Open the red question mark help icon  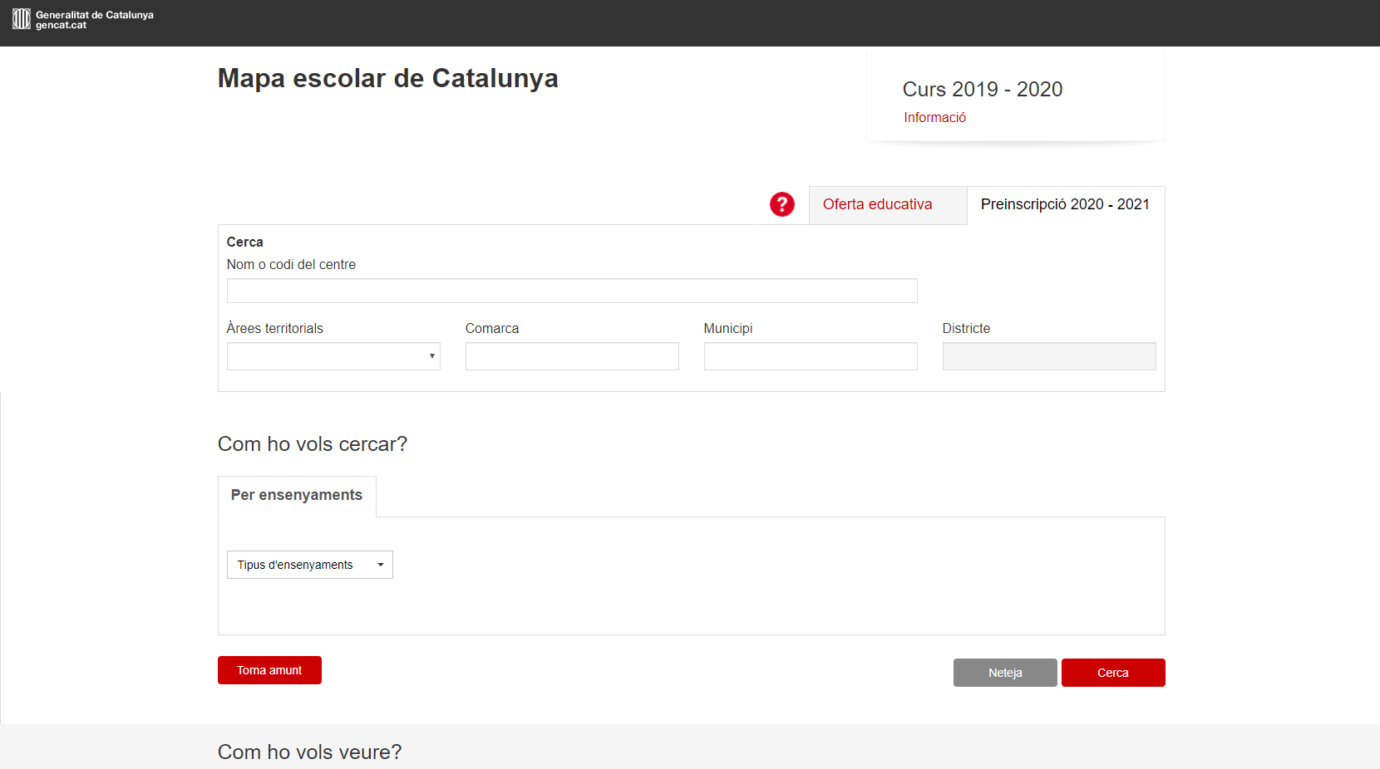pyautogui.click(x=781, y=204)
